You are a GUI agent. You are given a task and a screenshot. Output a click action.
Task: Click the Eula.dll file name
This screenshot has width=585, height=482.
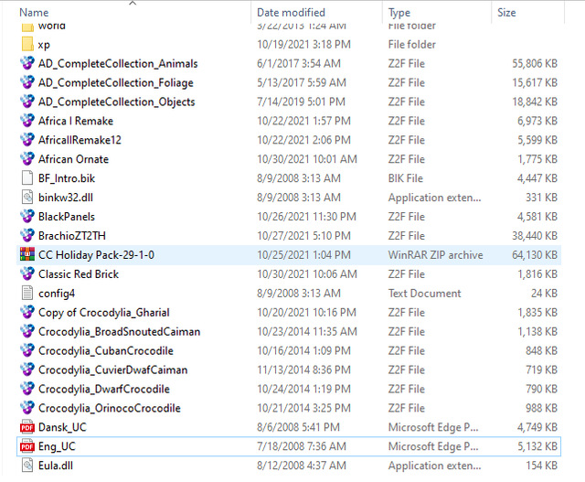coord(56,466)
